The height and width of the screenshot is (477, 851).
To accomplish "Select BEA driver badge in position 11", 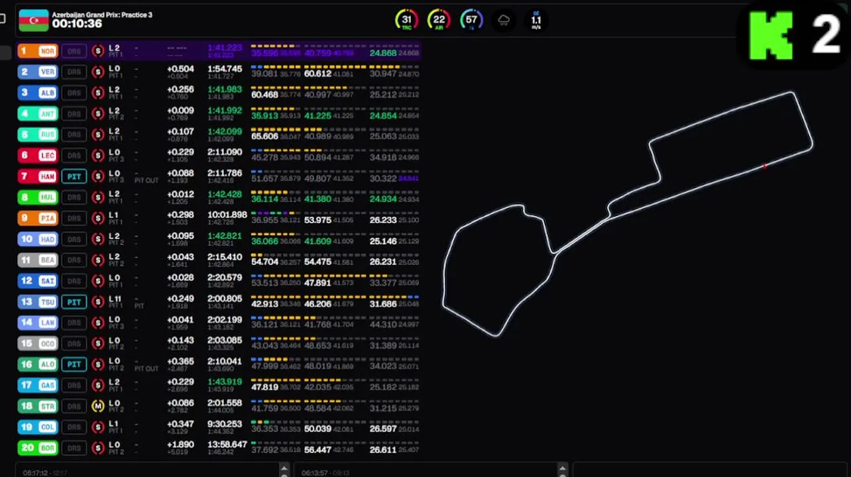I will click(38, 260).
